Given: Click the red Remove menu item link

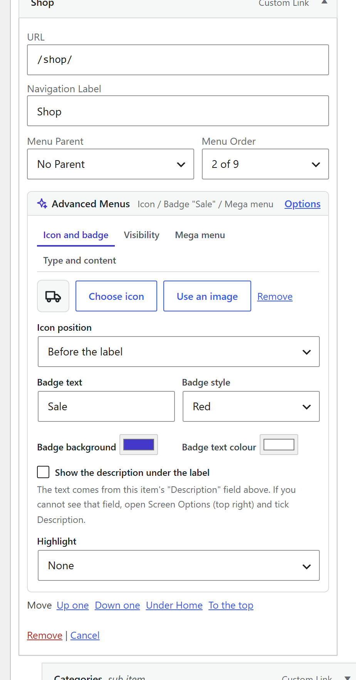Looking at the screenshot, I should pyautogui.click(x=45, y=635).
